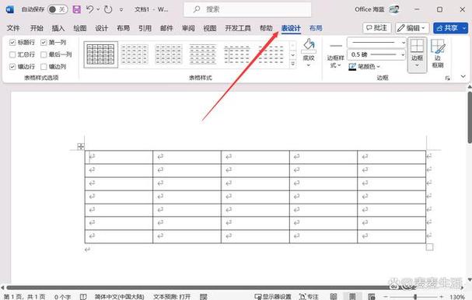Open the 帮助 tab

[x=266, y=28]
